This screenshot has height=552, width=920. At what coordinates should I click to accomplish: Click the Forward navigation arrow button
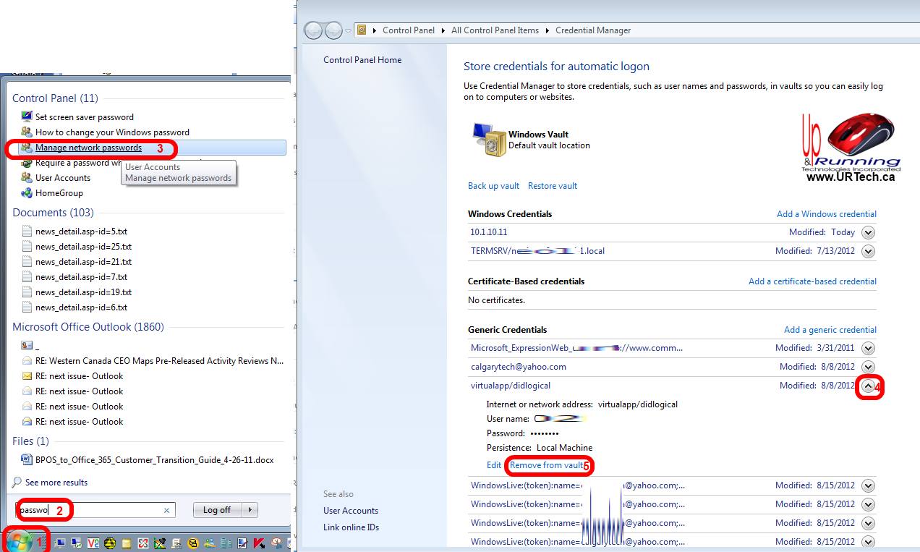[333, 30]
